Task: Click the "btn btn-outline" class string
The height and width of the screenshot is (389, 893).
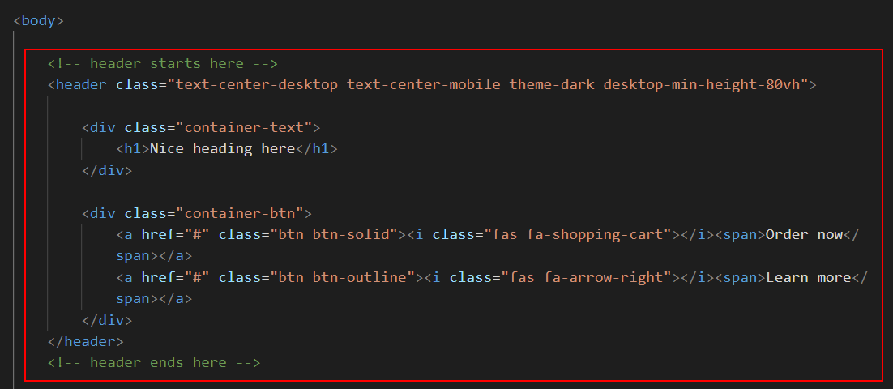Action: tap(346, 277)
